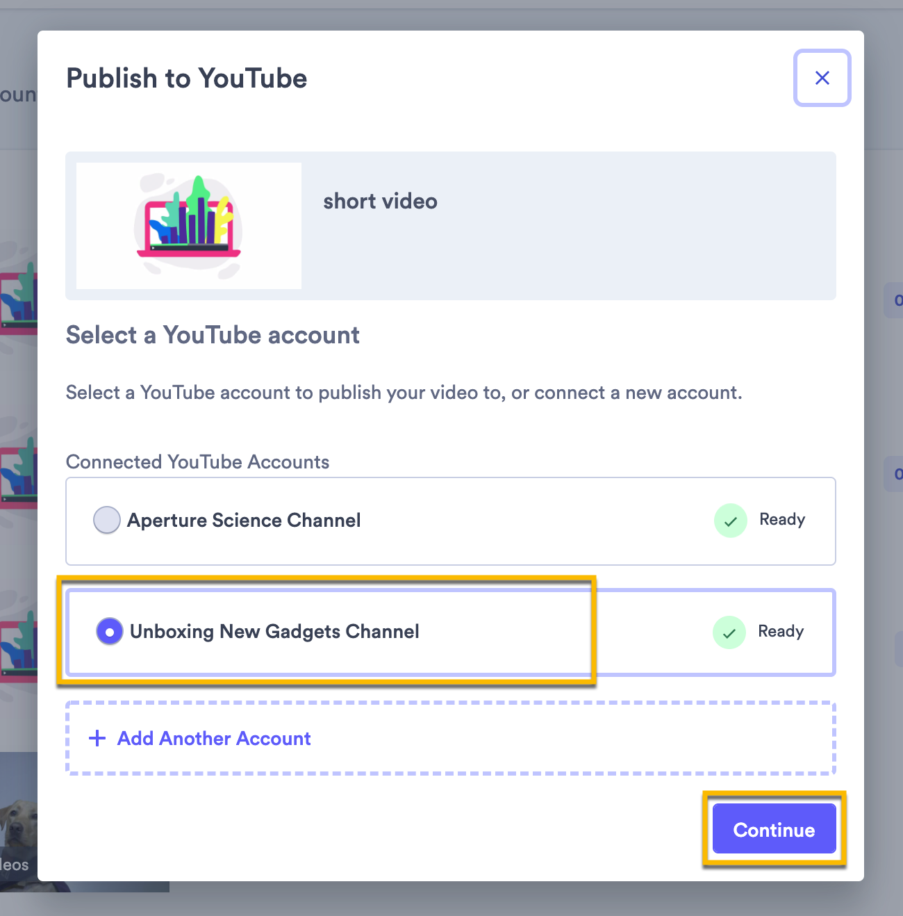Select the Unboxing New Gadgets Channel radio button

pos(110,632)
